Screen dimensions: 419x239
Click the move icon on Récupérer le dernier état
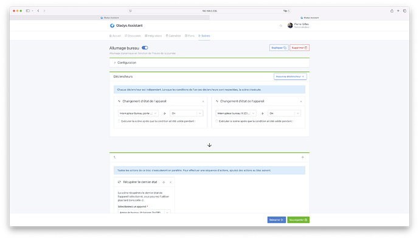(x=164, y=182)
